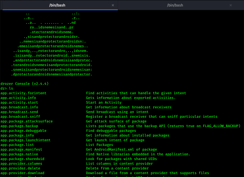Select the app.activity.start module text
This screenshot has width=244, height=177.
point(19,103)
